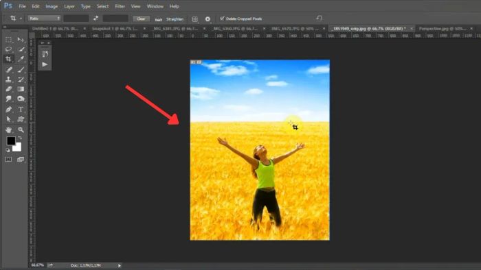Open the Window menu

click(155, 6)
